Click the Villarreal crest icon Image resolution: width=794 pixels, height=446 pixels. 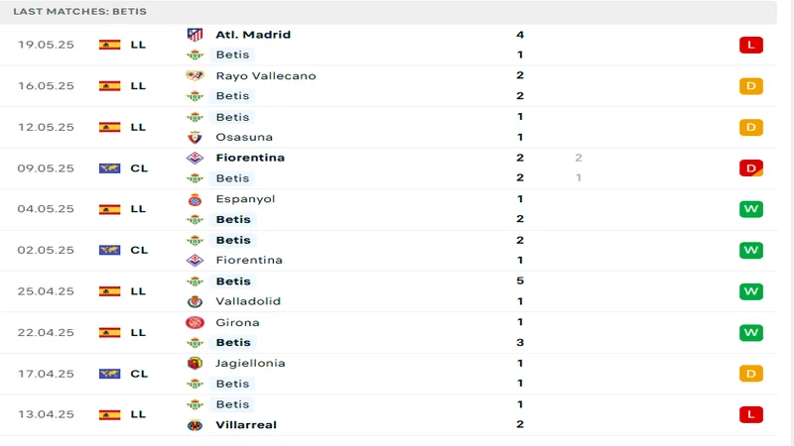click(195, 425)
